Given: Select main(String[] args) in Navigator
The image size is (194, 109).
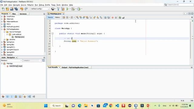Looking at the screenshot, I should point(16,66).
